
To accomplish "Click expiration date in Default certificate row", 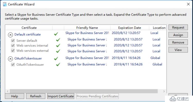I will pyautogui.click(x=126, y=33).
